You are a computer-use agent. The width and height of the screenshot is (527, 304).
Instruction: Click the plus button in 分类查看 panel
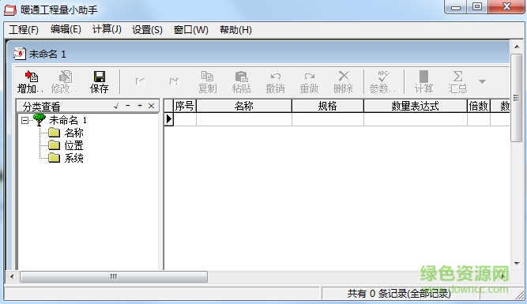pyautogui.click(x=140, y=106)
